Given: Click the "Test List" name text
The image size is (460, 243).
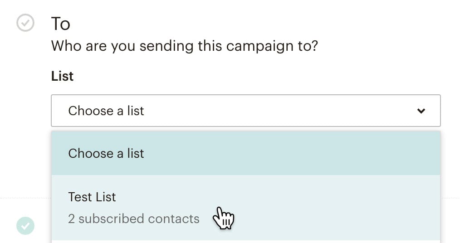Looking at the screenshot, I should (92, 197).
